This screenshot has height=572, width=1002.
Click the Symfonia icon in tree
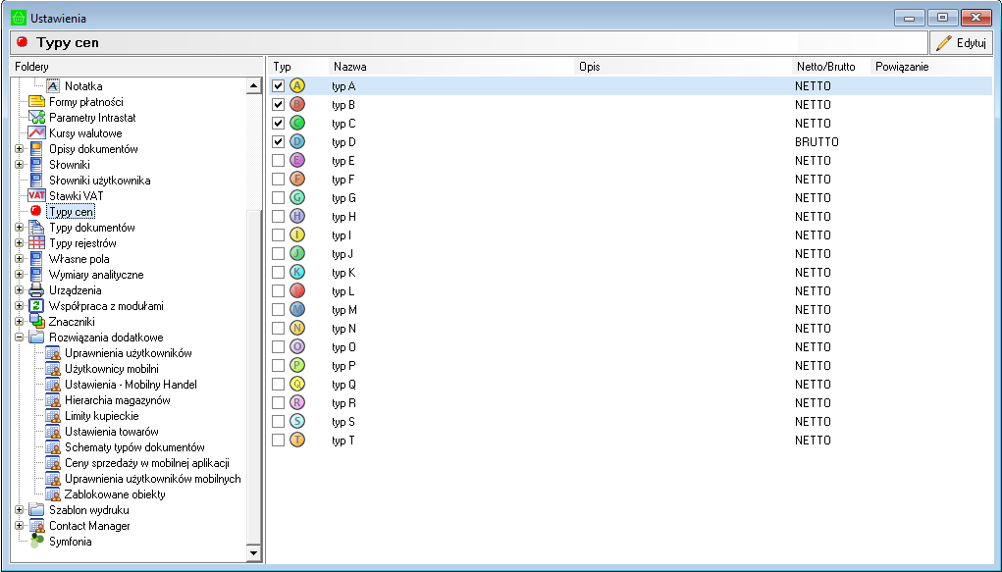click(x=36, y=542)
